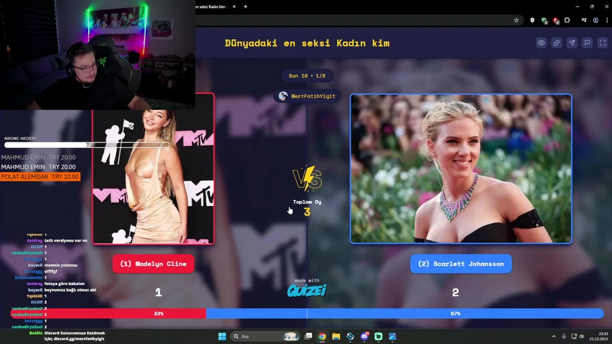This screenshot has height=344, width=612.
Task: Open the Windows Start menu
Action: [222, 336]
